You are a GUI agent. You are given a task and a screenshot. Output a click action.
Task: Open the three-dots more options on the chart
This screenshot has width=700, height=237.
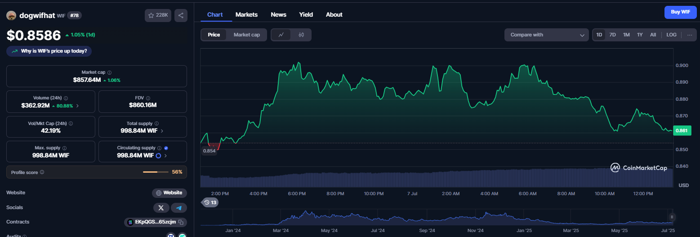[x=690, y=35]
